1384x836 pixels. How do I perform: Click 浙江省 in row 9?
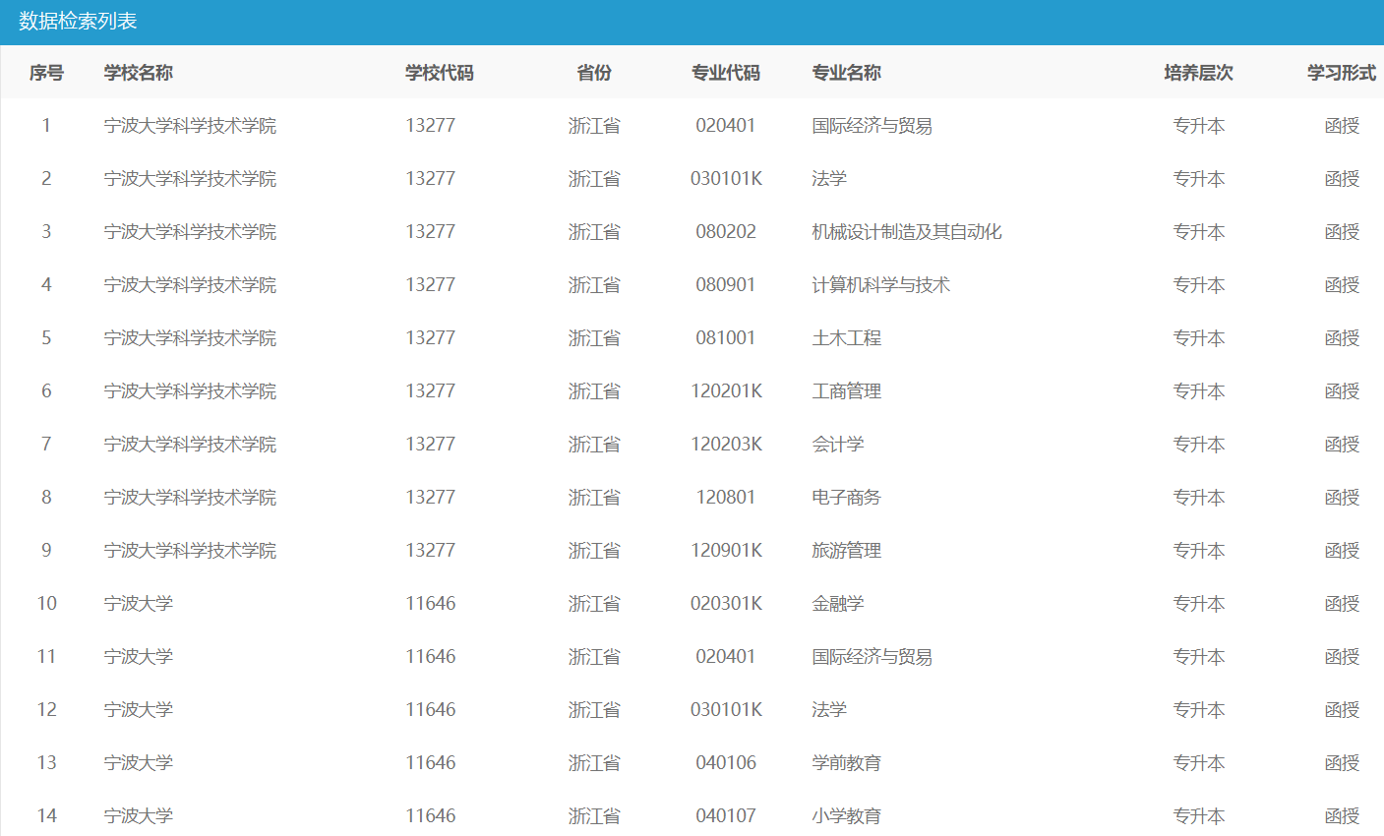(x=594, y=551)
